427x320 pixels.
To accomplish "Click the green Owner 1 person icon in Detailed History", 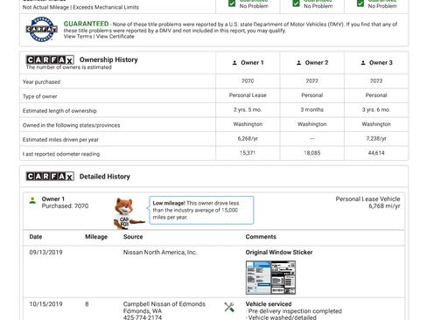I will coord(32,200).
